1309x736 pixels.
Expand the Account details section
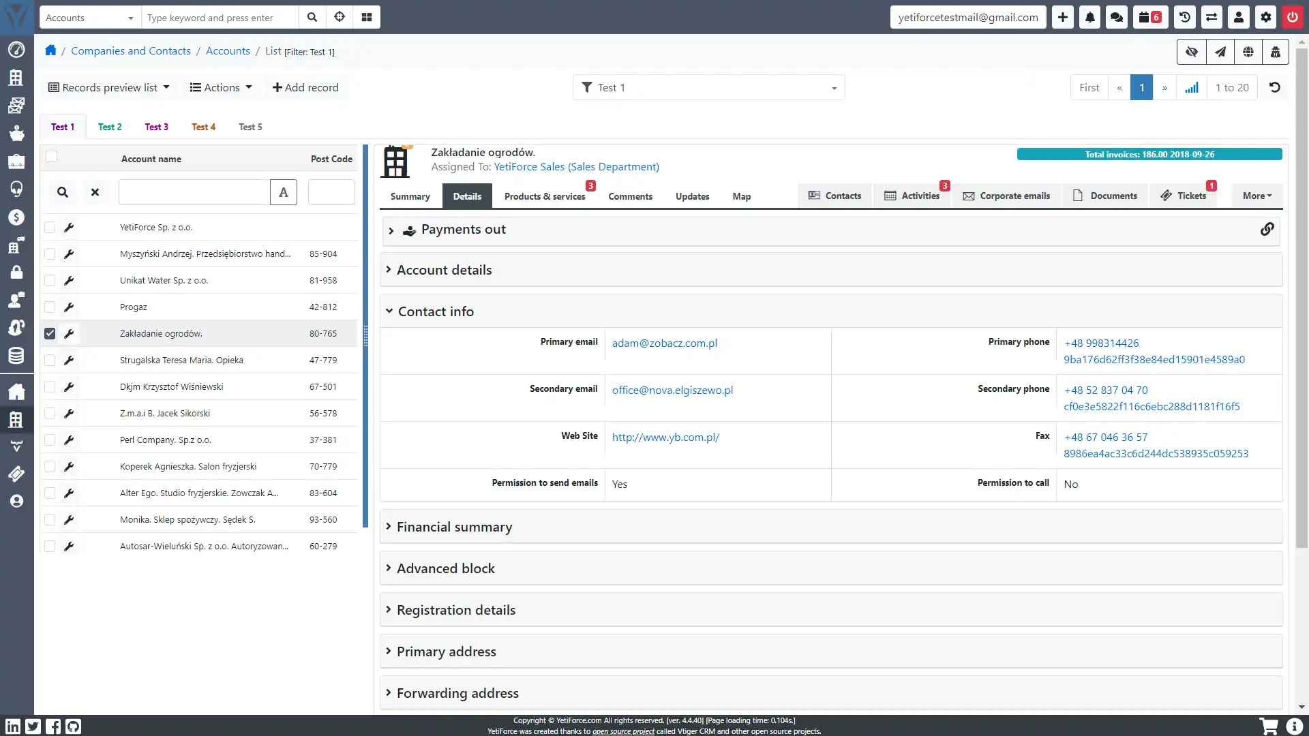click(x=444, y=270)
